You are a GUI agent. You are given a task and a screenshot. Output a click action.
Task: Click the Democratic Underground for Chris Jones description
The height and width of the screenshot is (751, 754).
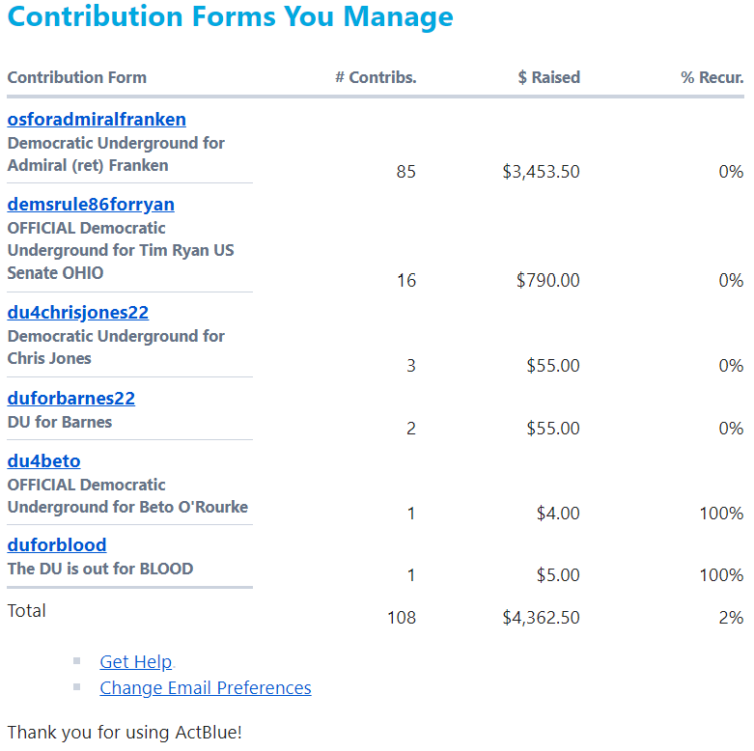click(x=116, y=347)
